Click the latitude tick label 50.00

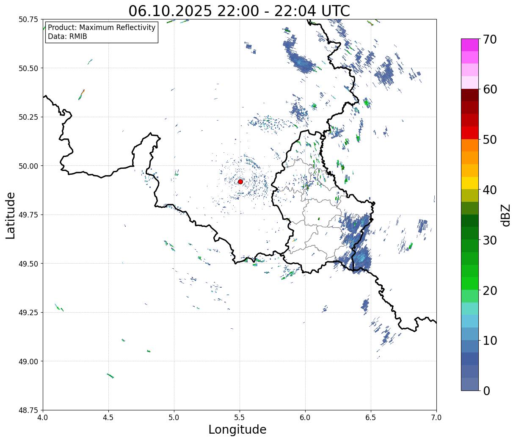tap(28, 166)
